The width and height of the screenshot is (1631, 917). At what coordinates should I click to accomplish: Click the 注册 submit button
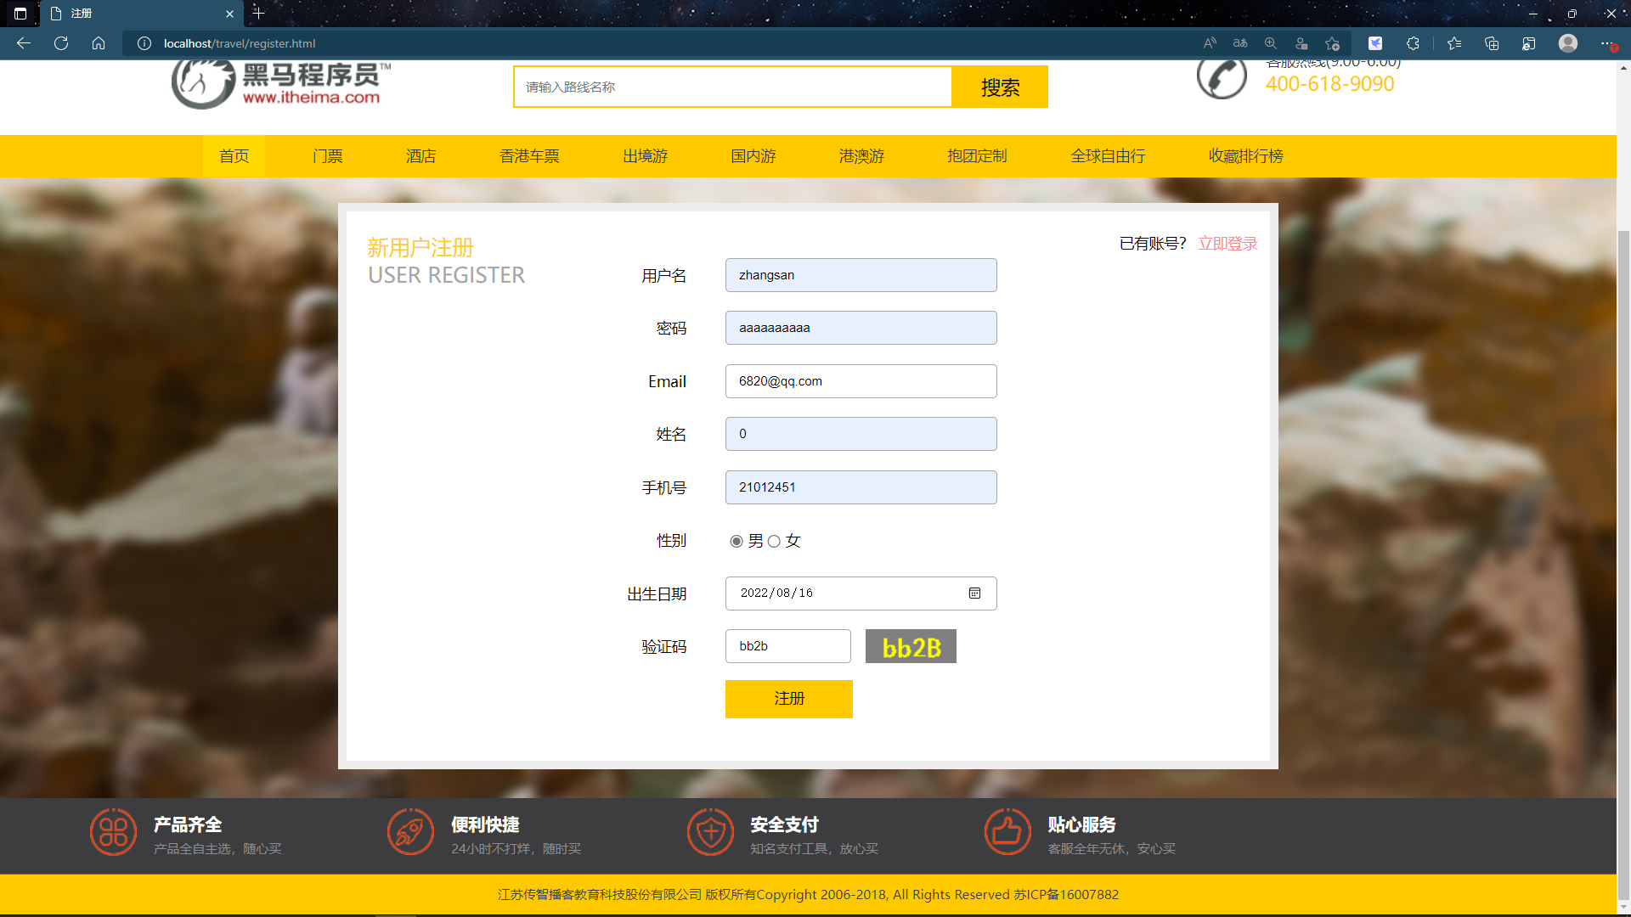coord(788,699)
